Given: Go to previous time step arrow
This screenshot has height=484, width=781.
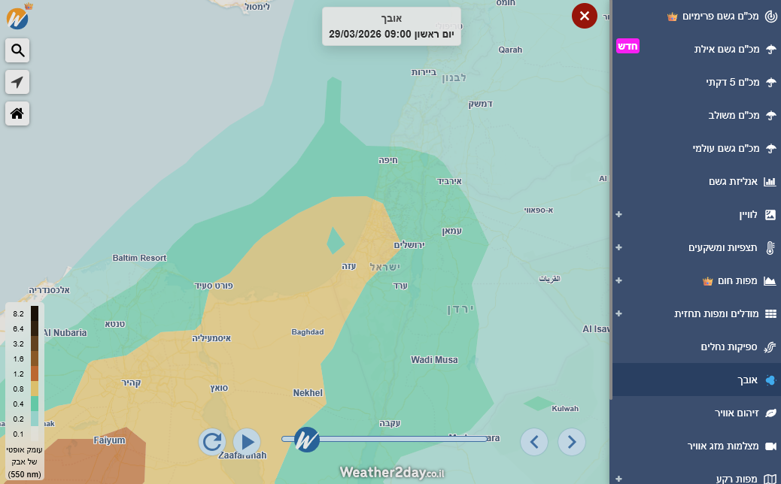Looking at the screenshot, I should click(534, 441).
